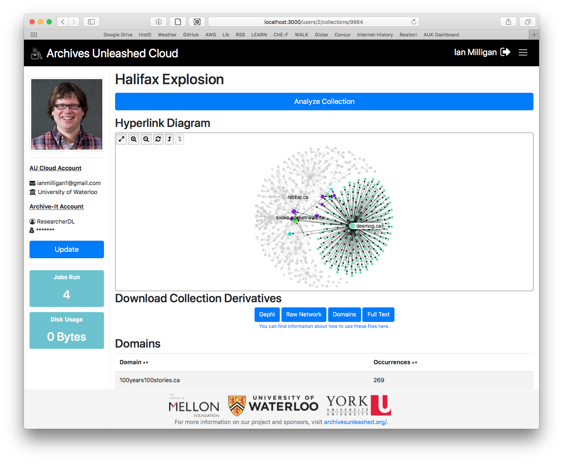Zoom in on the hyperlink diagram

[x=134, y=139]
